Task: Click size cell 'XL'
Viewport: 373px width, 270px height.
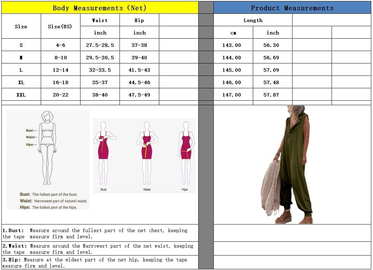Action: pyautogui.click(x=21, y=82)
